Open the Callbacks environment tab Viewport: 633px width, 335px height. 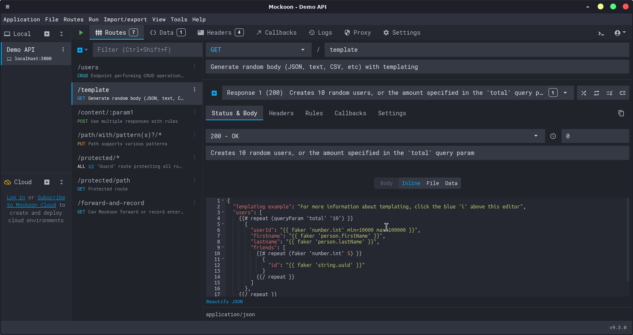[276, 33]
